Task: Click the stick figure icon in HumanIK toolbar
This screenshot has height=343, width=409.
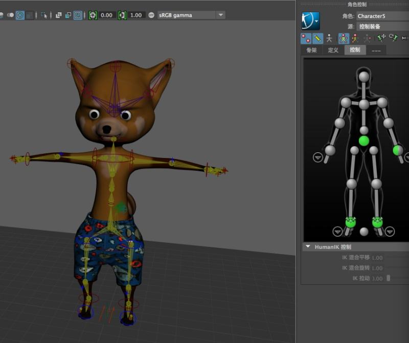Action: pos(330,38)
